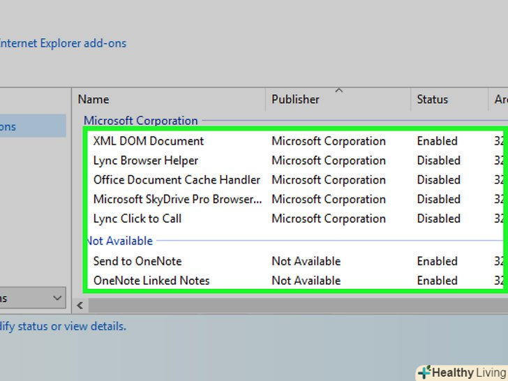The height and width of the screenshot is (381, 508).
Task: Collapse the Microsoft Corporation group header
Action: (140, 120)
